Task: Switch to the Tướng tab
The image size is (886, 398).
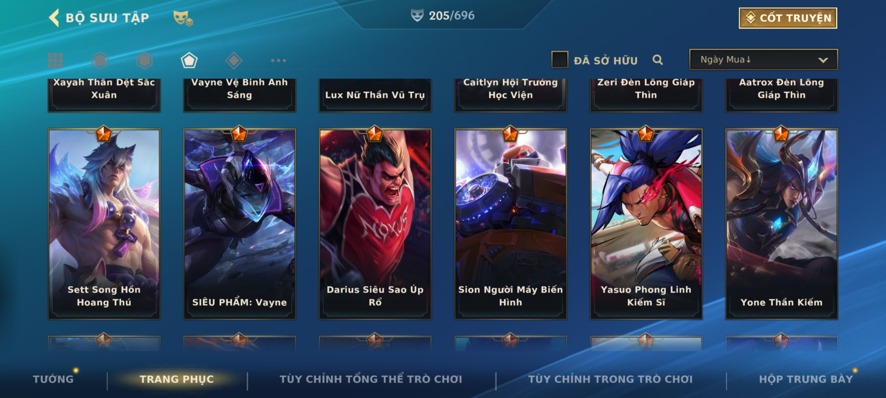Action: (53, 379)
